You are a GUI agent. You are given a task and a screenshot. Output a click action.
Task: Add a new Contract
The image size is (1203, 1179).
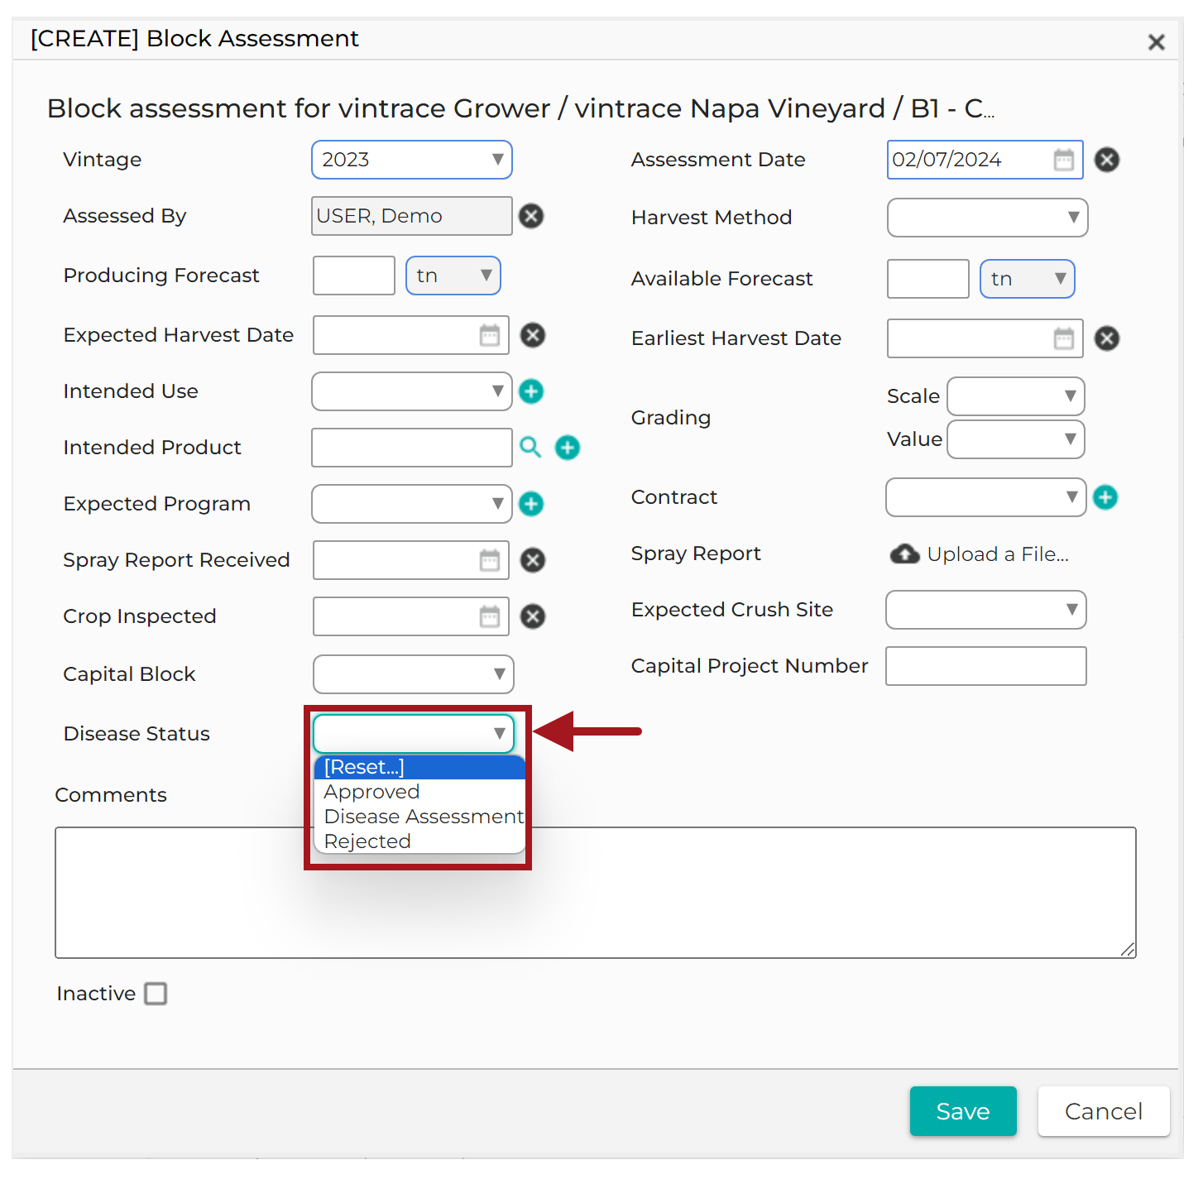pyautogui.click(x=1105, y=497)
